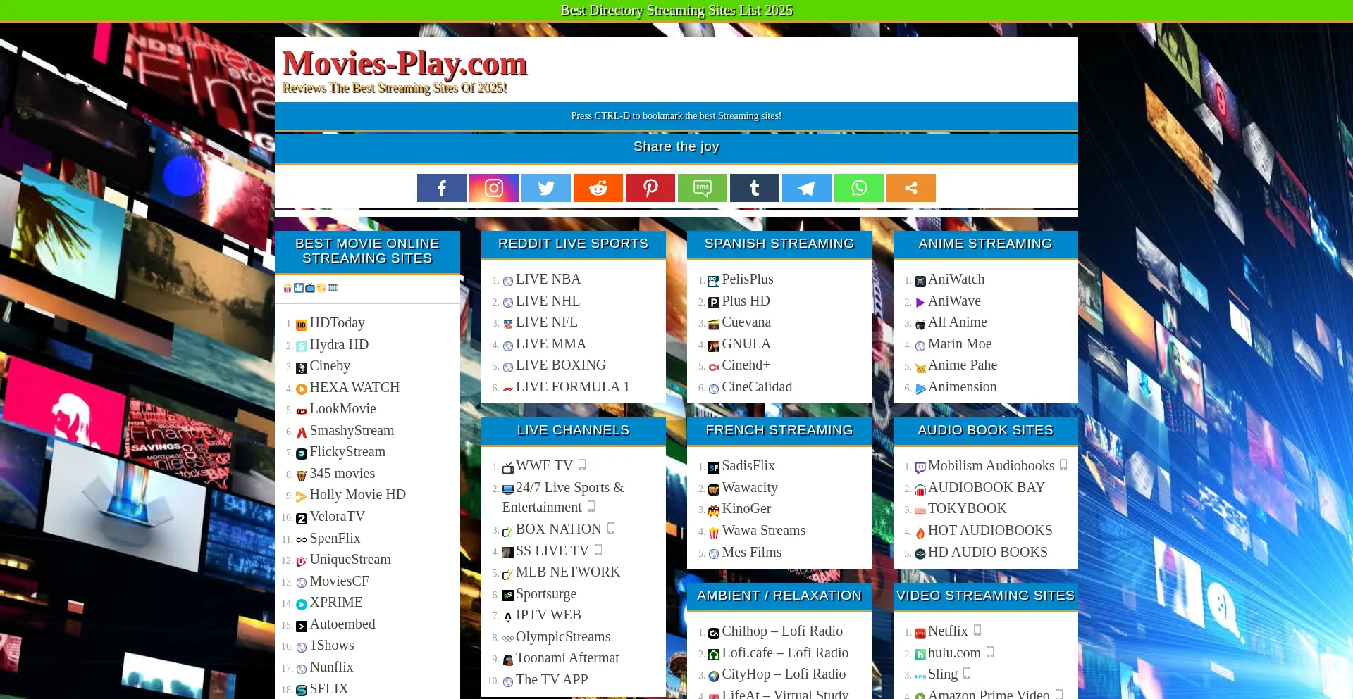Open the Cinehd+ link
This screenshot has width=1353, height=699.
[746, 365]
